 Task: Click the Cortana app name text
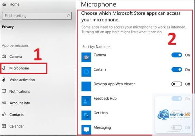pos(100,69)
